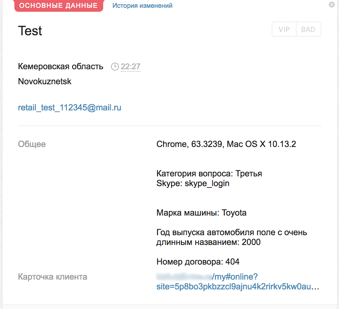Screen dimensions: 339x309
Task: Click the Skype: skype_login line
Action: tap(193, 183)
